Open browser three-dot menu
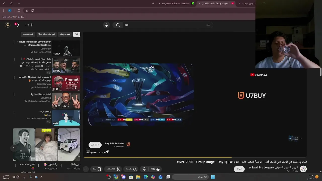Viewport: 322px width, 181px height. point(4,11)
